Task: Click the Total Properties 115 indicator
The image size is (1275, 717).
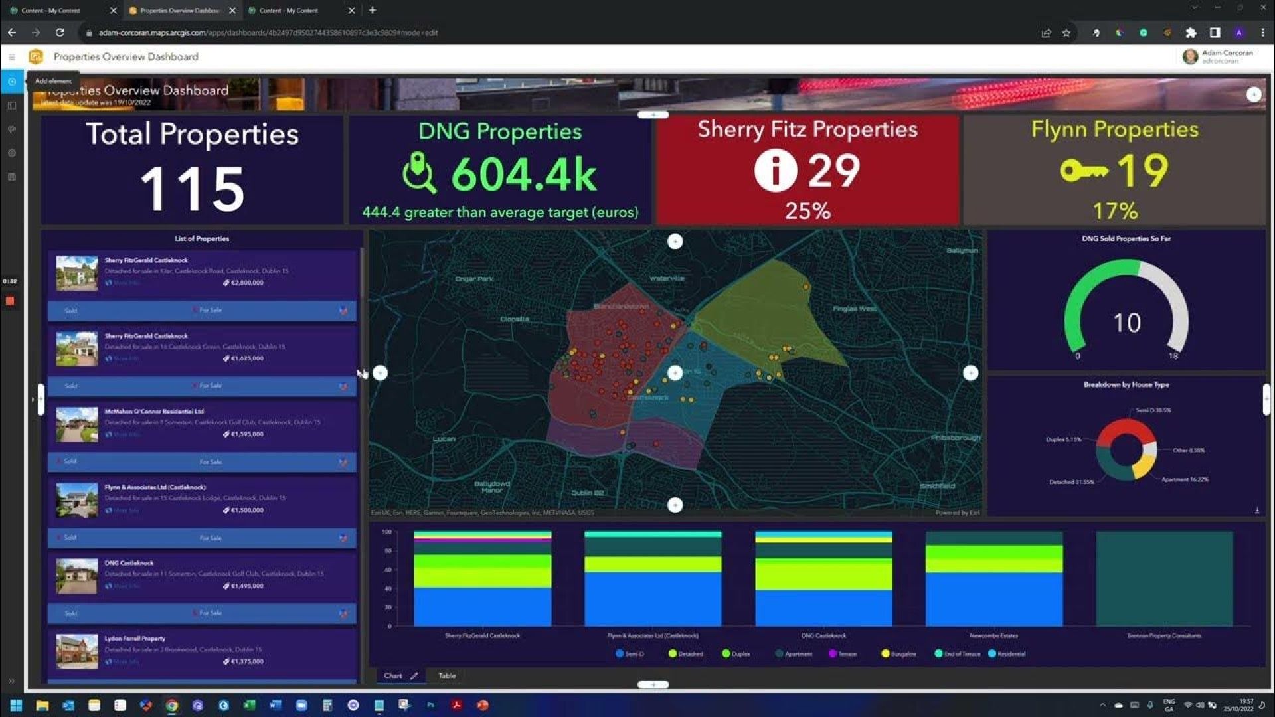Action: pos(192,170)
